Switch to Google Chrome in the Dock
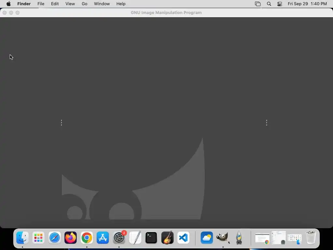The height and width of the screenshot is (250, 333). click(x=87, y=238)
